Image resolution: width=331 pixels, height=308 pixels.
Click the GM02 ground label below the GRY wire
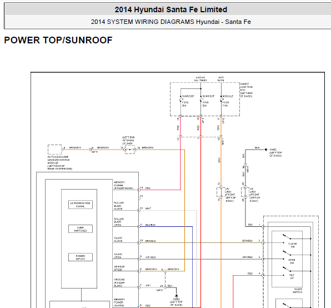click(177, 302)
